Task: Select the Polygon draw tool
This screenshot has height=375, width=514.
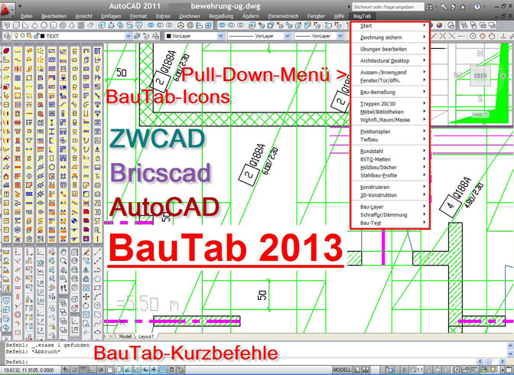Action: pos(97,279)
